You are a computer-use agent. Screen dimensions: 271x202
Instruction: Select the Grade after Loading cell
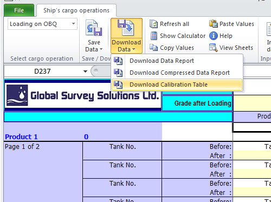[197, 103]
